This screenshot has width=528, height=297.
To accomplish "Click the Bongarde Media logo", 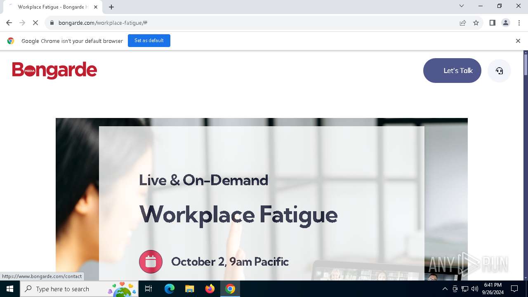I will point(54,71).
